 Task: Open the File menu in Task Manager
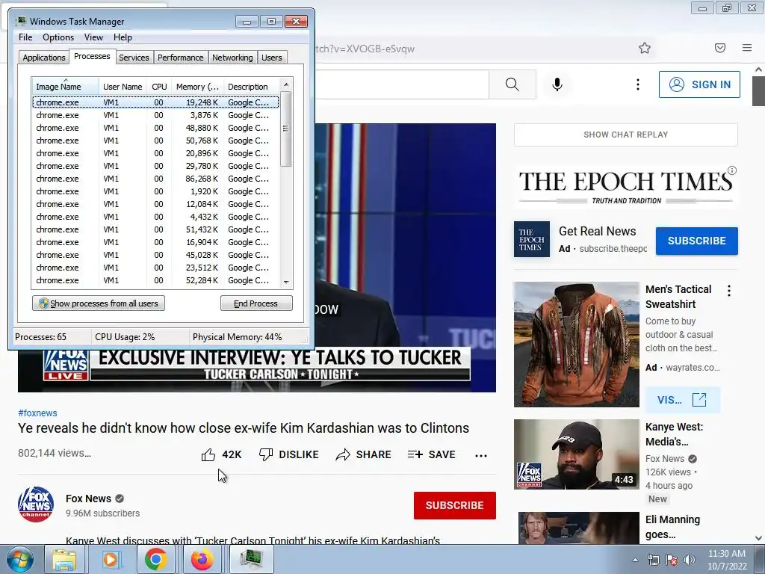[25, 37]
